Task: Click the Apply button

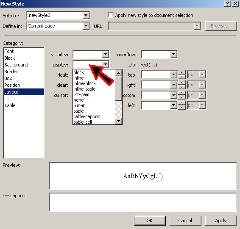Action: point(221,221)
